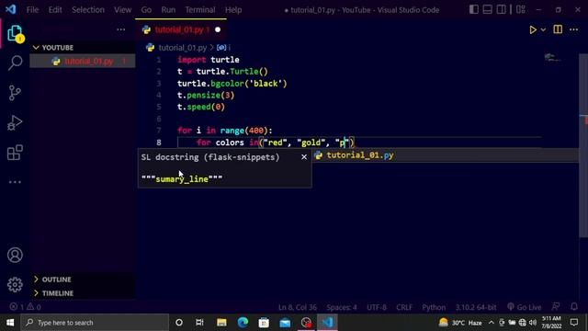588x331 pixels.
Task: Switch to Visual Studio Code taskbar icon
Action: tap(327, 323)
